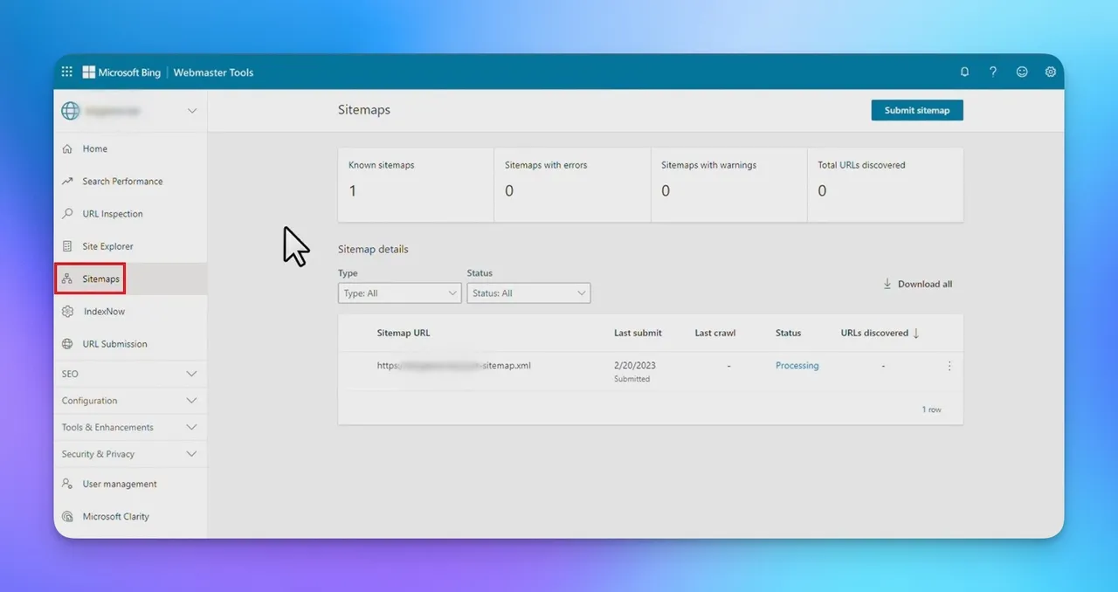1118x592 pixels.
Task: Click the Total URLs discovered card
Action: point(886,184)
